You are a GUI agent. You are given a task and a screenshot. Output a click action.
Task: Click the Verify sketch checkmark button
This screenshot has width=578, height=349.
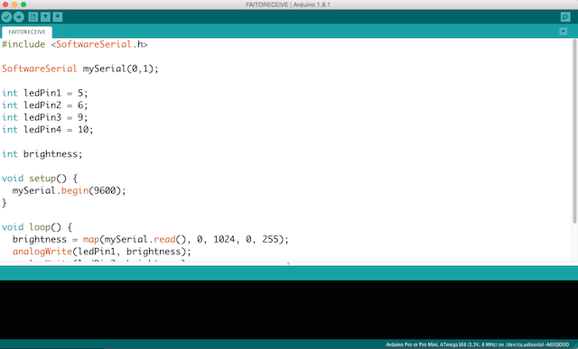[x=6, y=17]
